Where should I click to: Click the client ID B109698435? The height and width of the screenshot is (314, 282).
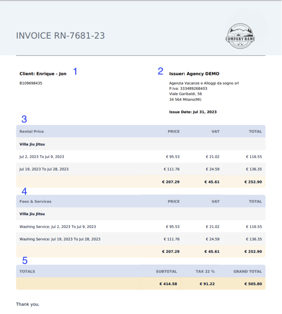point(31,83)
